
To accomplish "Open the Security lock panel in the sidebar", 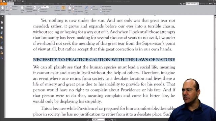I will pyautogui.click(x=2, y=53).
